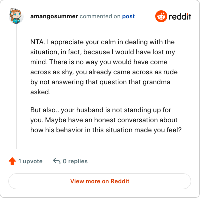Click the "commented on" gray text

click(100, 16)
